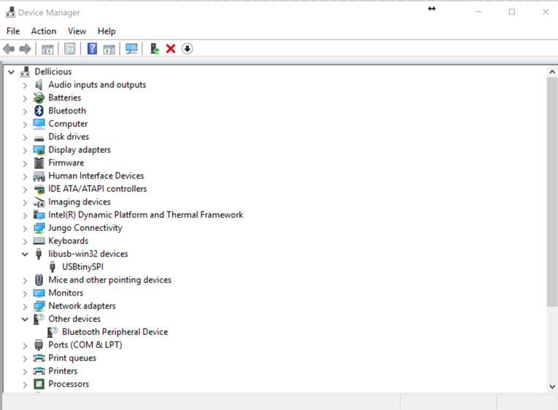558x410 pixels.
Task: Click the Audio inputs and outputs speaker icon
Action: click(x=39, y=84)
